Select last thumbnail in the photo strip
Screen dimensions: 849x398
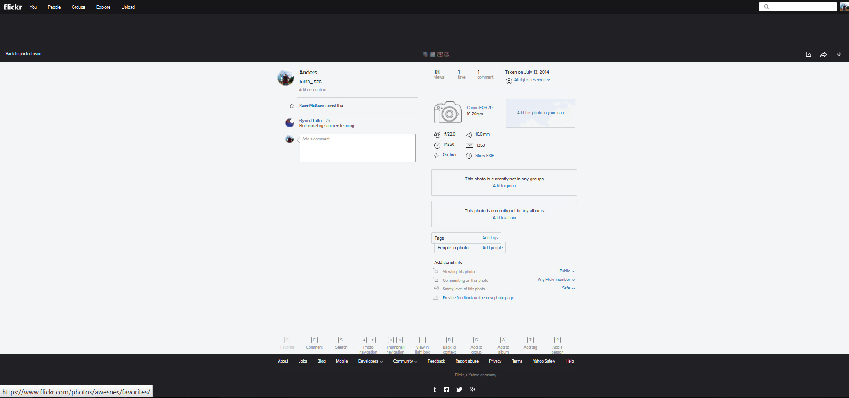pyautogui.click(x=447, y=54)
